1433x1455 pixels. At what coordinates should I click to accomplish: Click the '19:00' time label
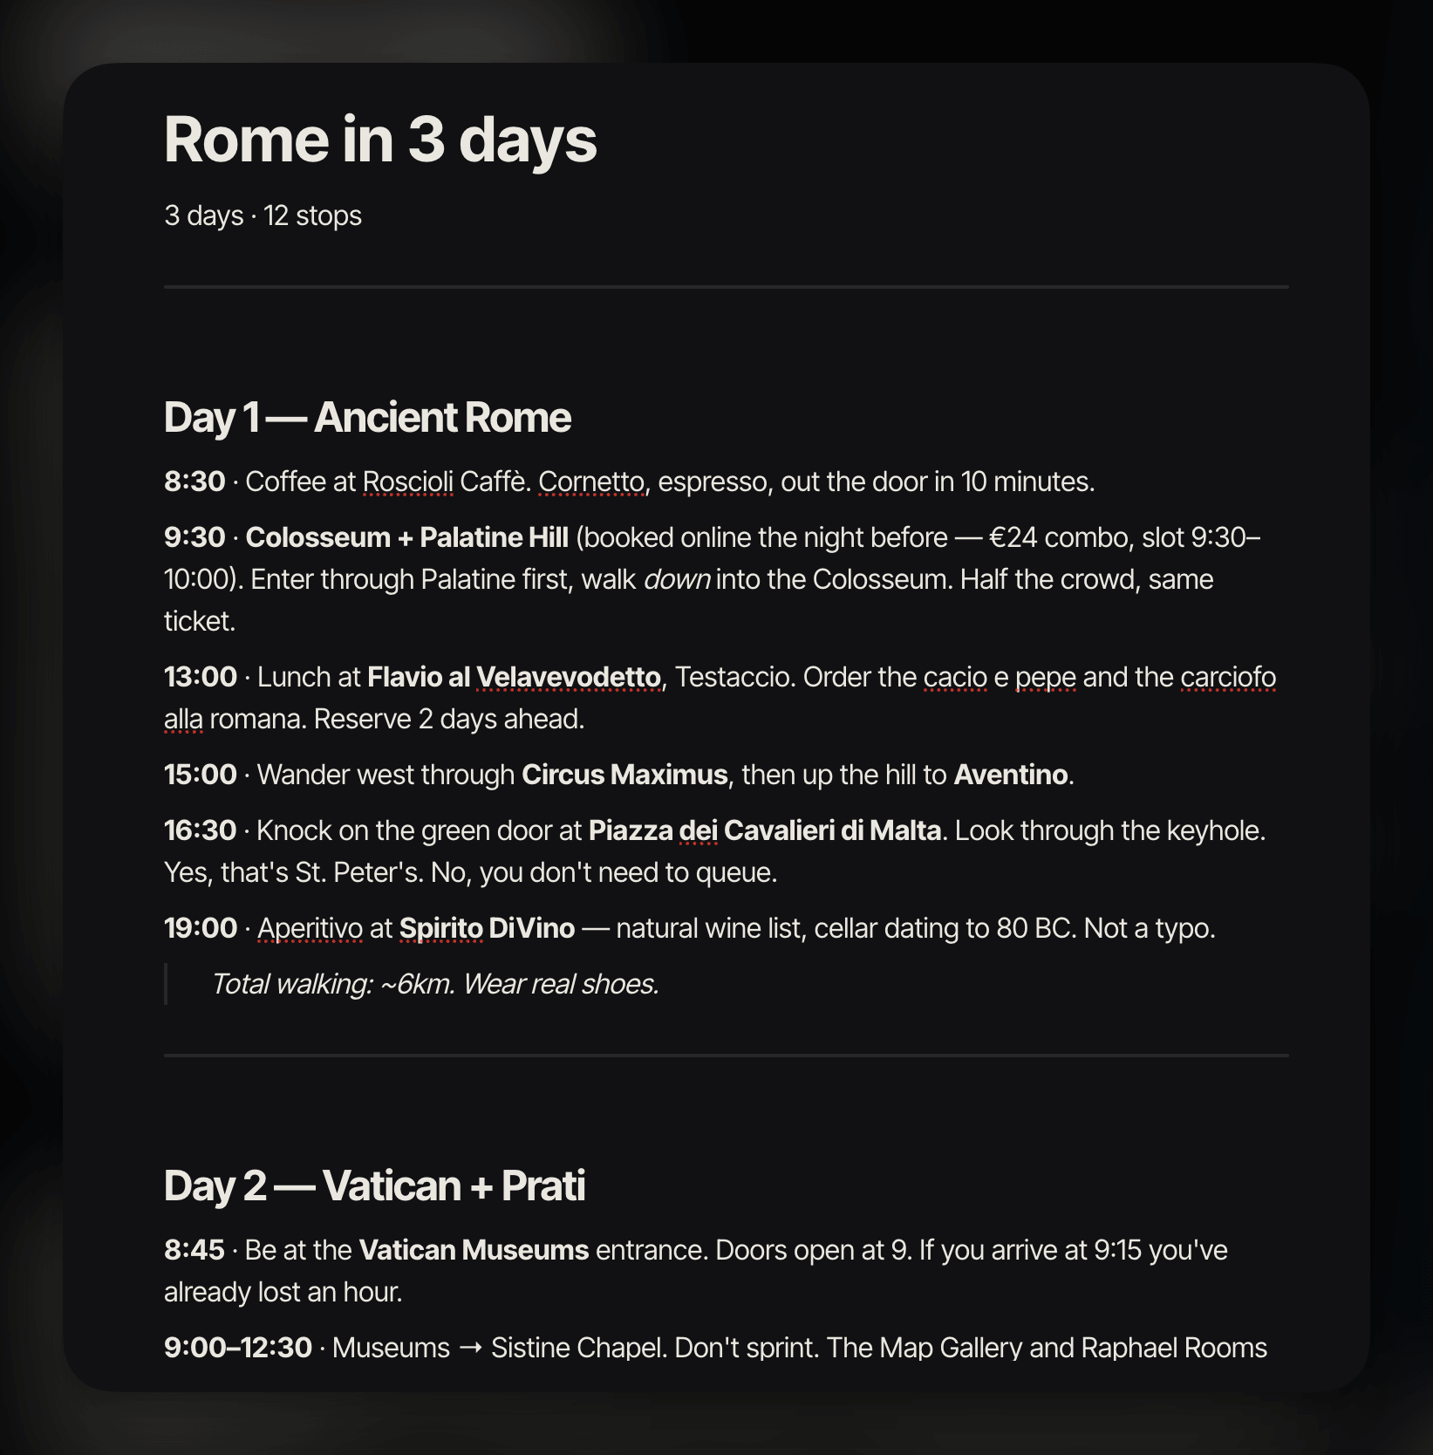tap(201, 928)
